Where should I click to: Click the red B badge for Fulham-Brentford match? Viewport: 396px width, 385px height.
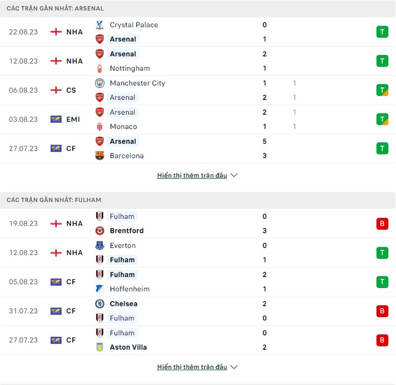[x=382, y=223]
